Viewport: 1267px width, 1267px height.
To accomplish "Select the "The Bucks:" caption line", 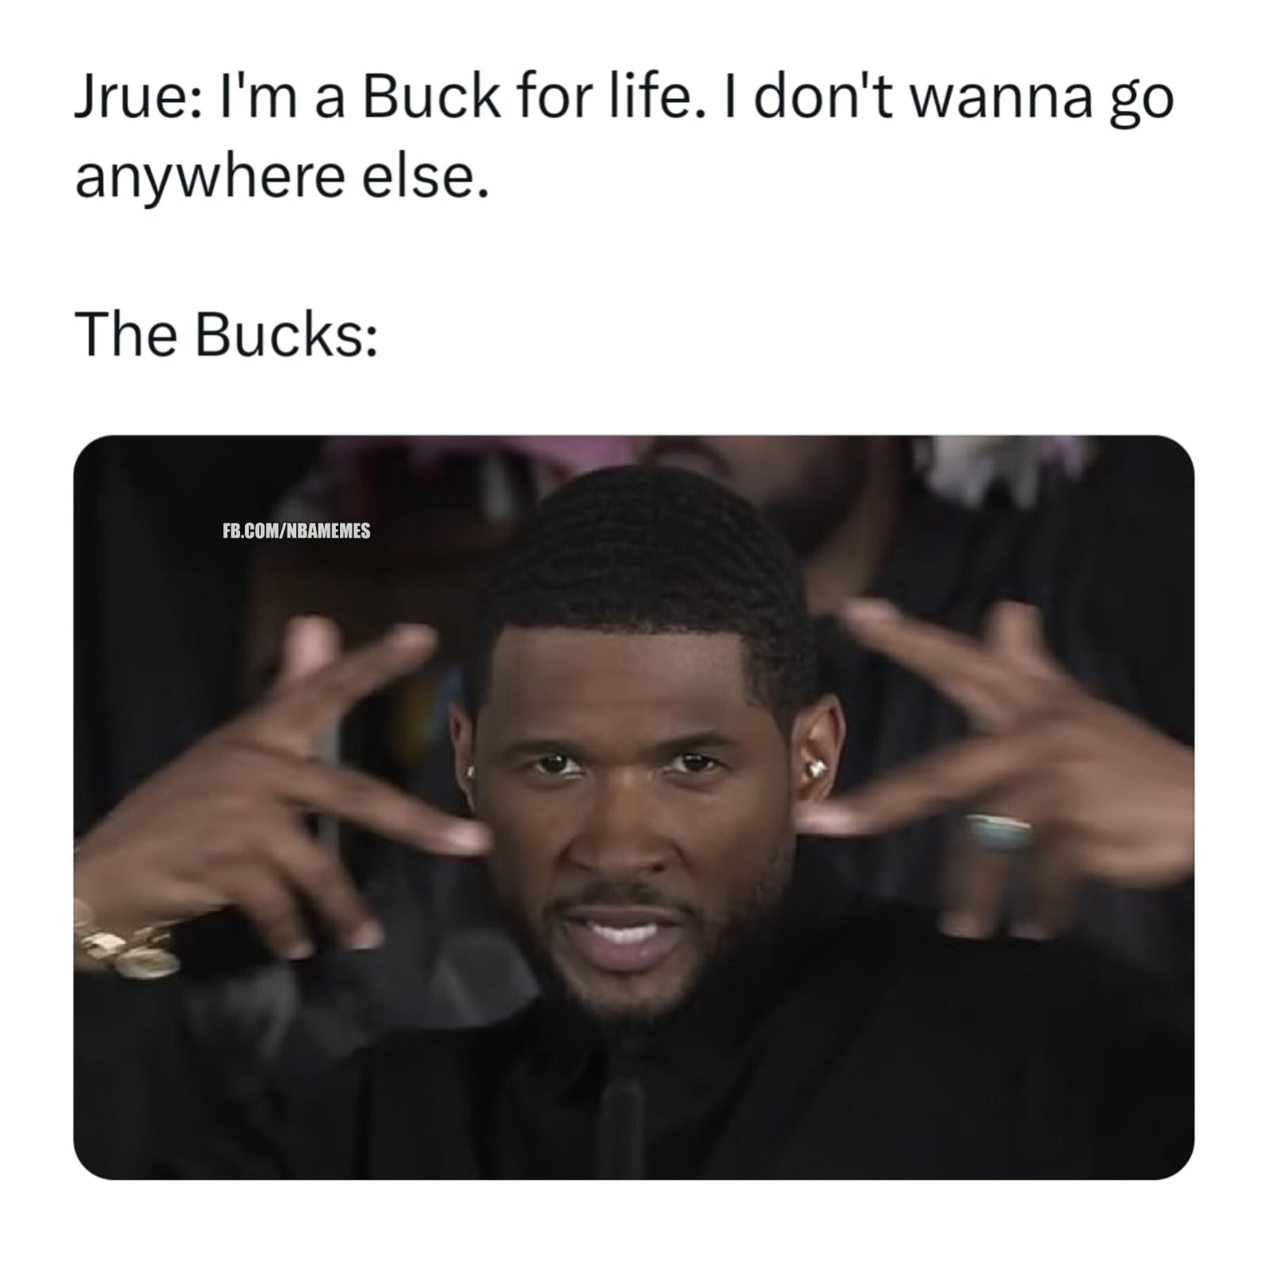I will pyautogui.click(x=227, y=334).
